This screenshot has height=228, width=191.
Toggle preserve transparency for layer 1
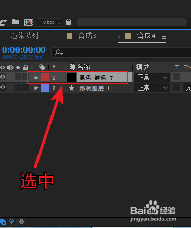click(176, 77)
